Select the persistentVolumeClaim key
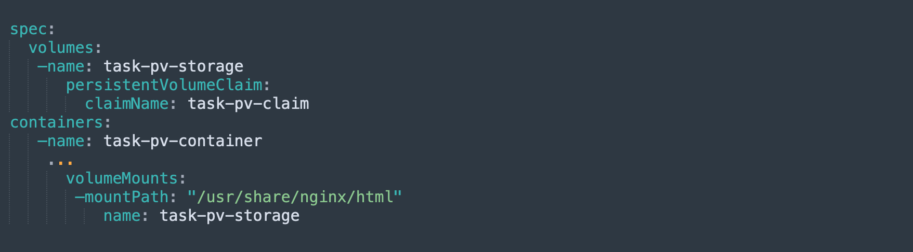 (164, 85)
